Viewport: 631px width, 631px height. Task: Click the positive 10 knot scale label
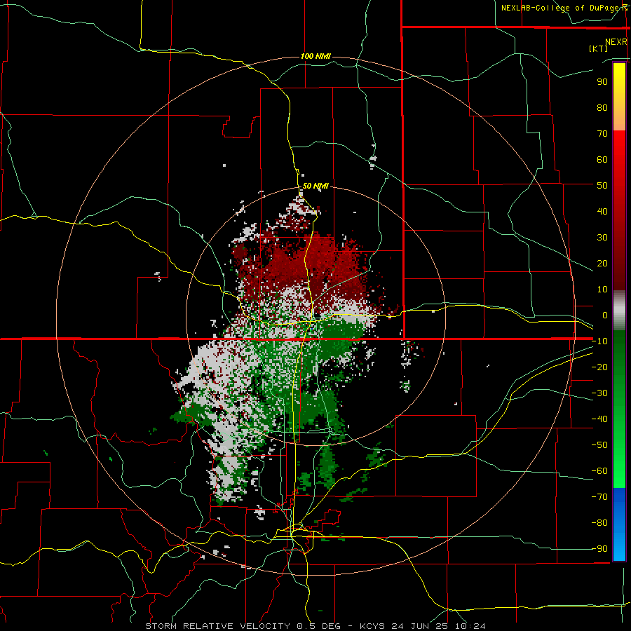tap(602, 290)
